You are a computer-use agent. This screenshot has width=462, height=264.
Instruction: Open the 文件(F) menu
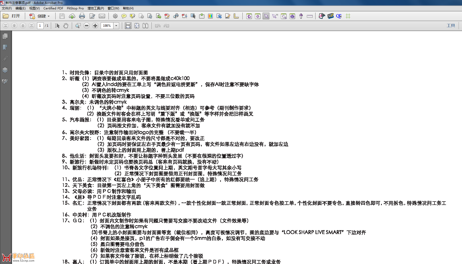point(7,8)
